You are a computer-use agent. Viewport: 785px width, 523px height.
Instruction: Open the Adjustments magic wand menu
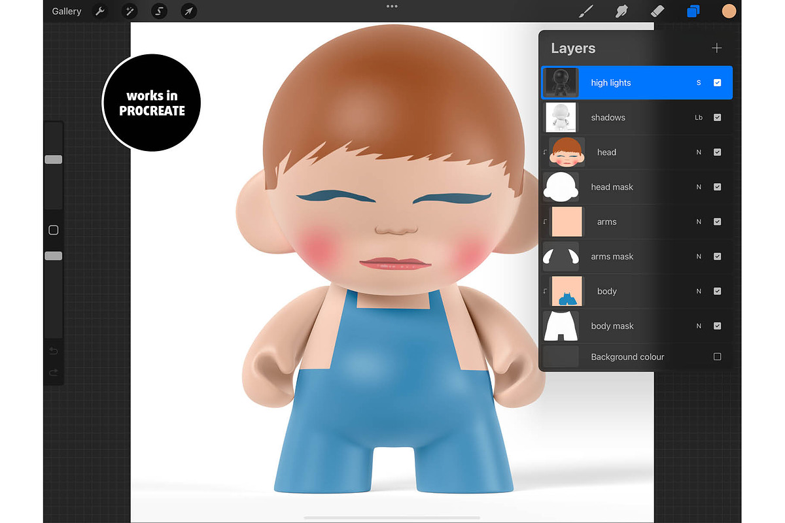coord(130,11)
